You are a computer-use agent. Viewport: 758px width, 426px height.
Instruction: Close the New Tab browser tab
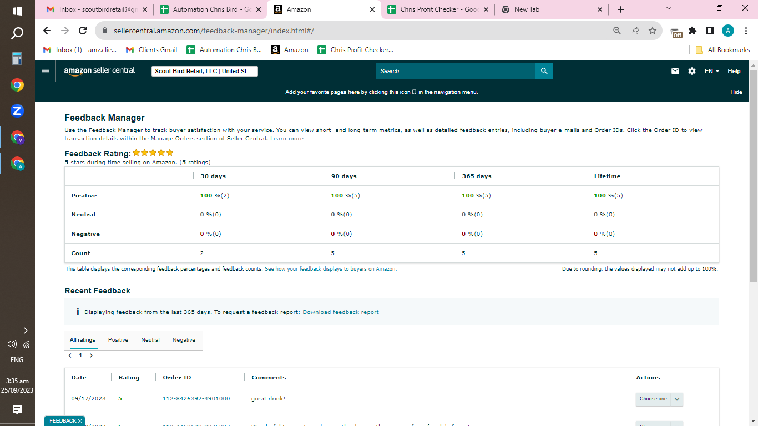(599, 9)
